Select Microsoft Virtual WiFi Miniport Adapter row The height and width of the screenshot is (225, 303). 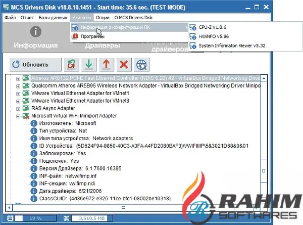tap(74, 116)
